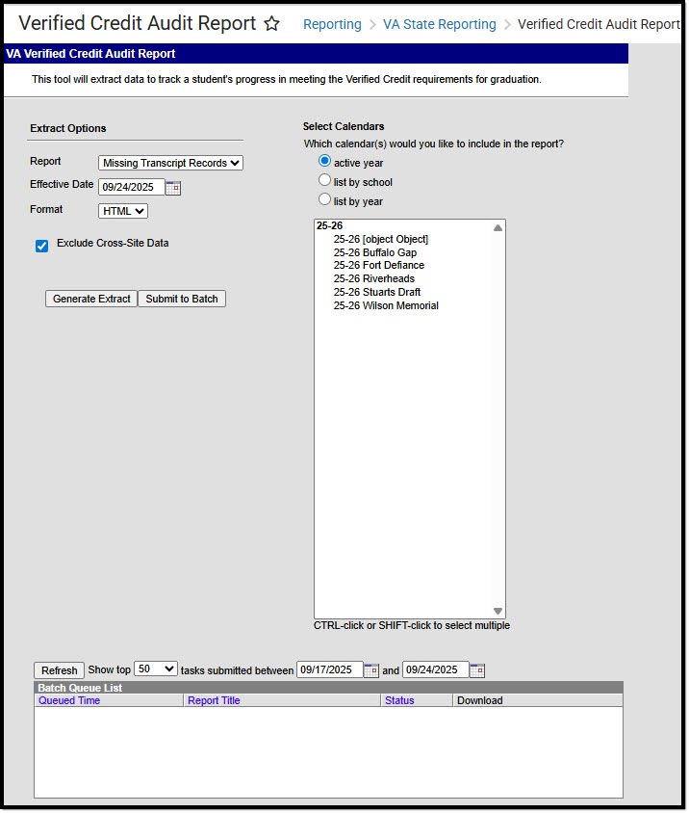Viewport: 689px width, 813px height.
Task: Select the list by year radio button
Action: pyautogui.click(x=325, y=199)
